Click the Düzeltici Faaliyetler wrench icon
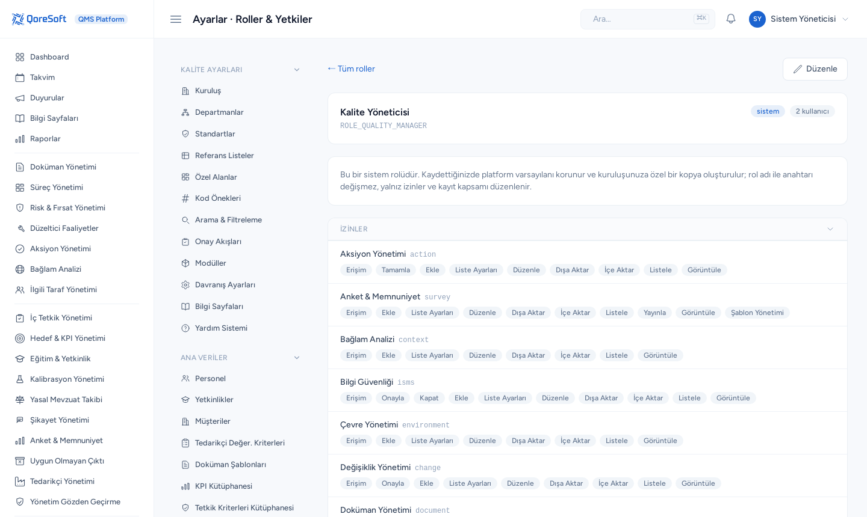 pyautogui.click(x=20, y=228)
